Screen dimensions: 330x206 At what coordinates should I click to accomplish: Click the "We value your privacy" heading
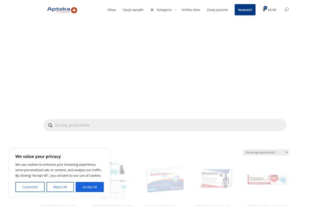[x=38, y=157]
